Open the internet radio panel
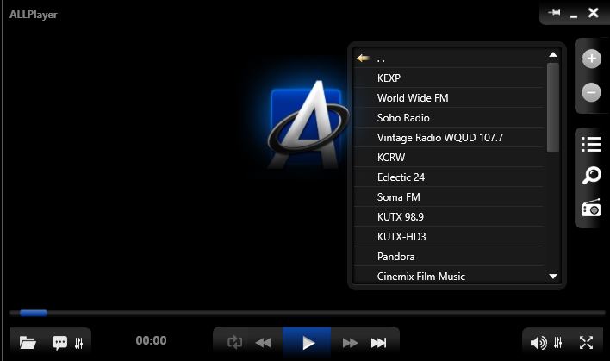This screenshot has height=361, width=610. [x=591, y=208]
